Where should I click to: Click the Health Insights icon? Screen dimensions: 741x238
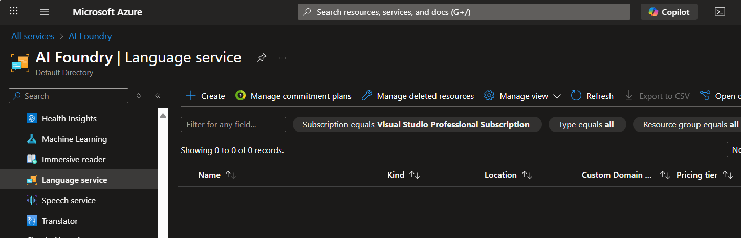coord(32,118)
